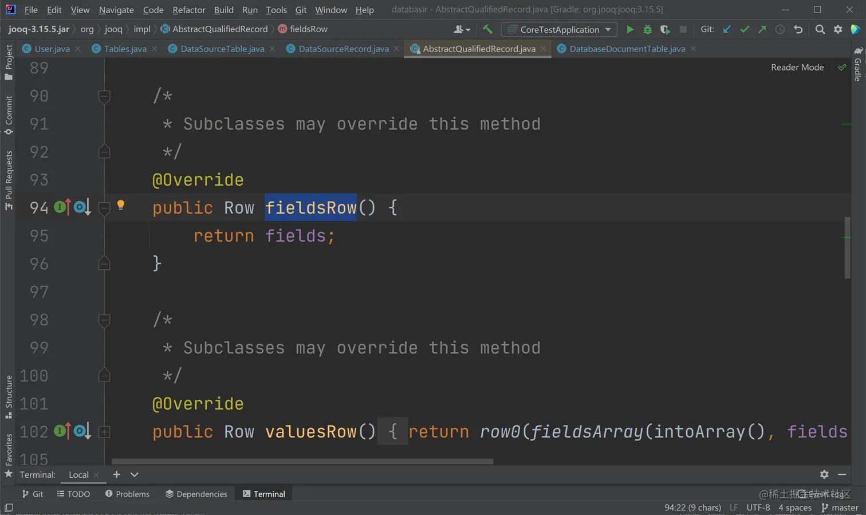Click the yellow intention lightbulb on line 94
This screenshot has width=866, height=515.
tap(121, 205)
